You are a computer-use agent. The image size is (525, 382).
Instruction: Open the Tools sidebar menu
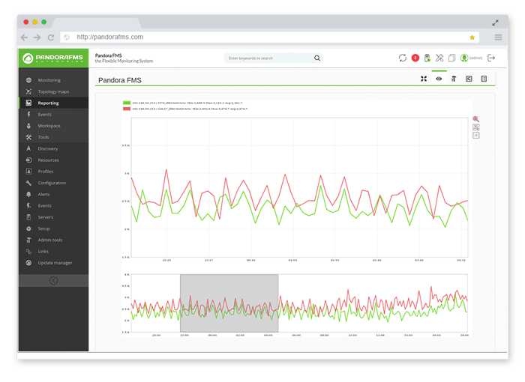(53, 137)
